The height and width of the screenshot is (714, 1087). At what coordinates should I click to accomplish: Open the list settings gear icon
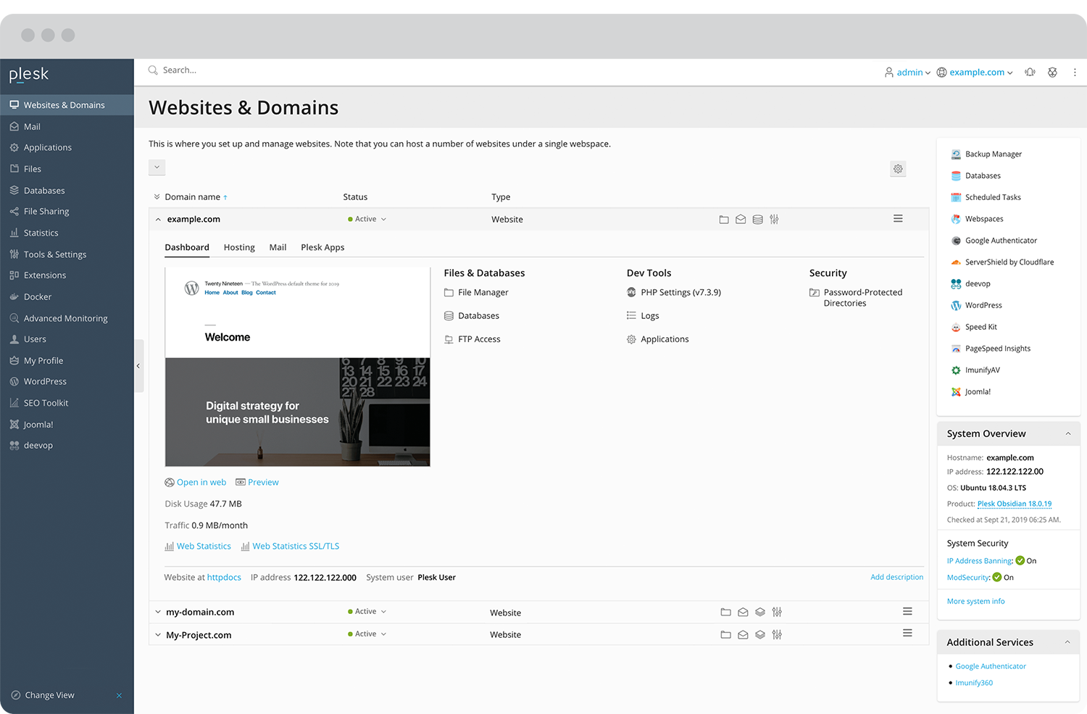pyautogui.click(x=898, y=169)
